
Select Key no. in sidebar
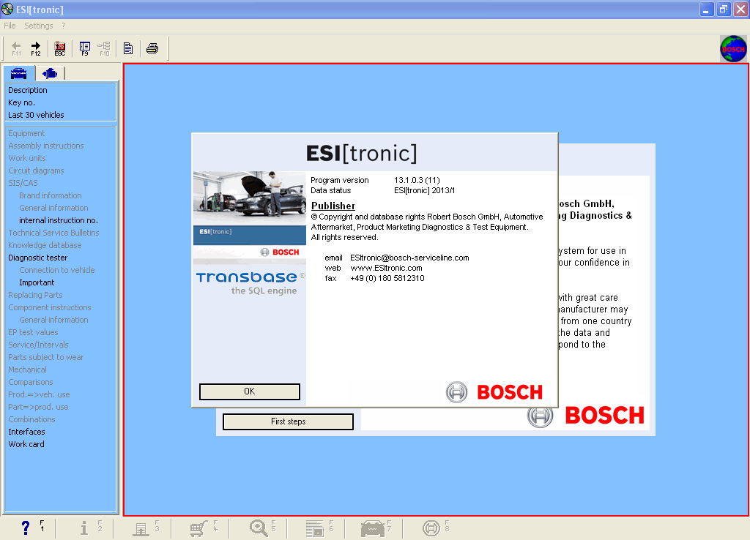[x=21, y=102]
